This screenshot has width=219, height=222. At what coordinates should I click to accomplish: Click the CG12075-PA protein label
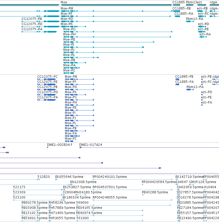point(48,97)
